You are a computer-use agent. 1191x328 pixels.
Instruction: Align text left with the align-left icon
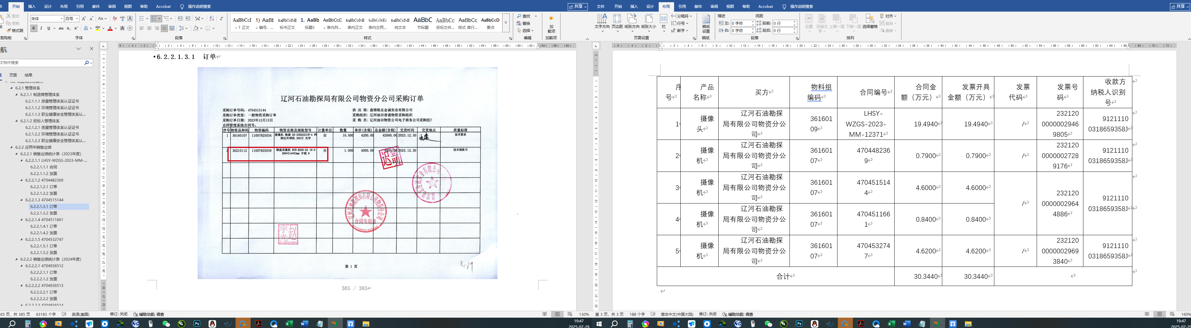142,28
